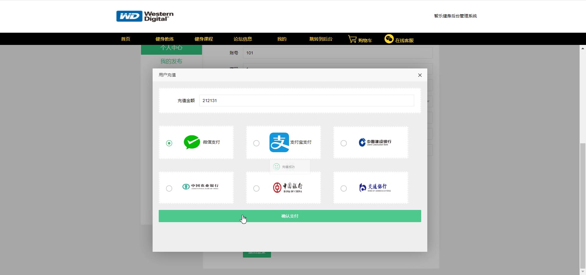This screenshot has height=275, width=586.
Task: Select the 交通银行 radio button
Action: click(344, 189)
